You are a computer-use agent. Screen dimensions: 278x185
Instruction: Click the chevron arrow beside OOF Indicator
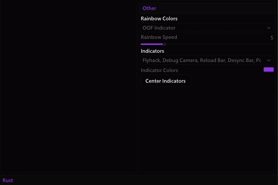click(269, 28)
